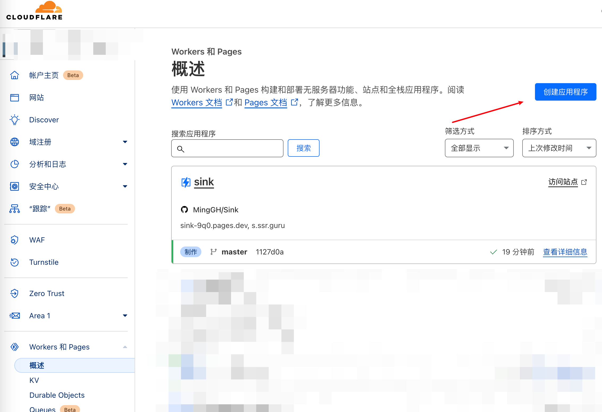Open WAF from the sidebar

coord(37,240)
